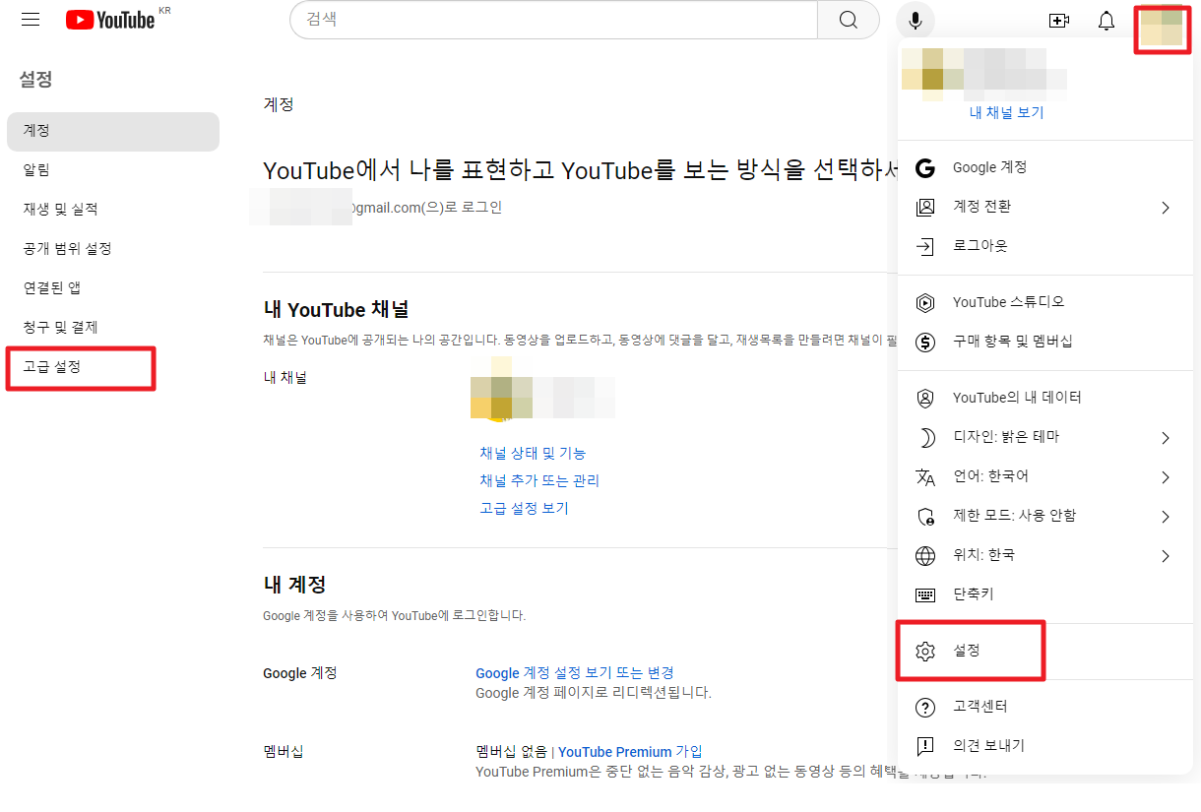The height and width of the screenshot is (812, 1201).
Task: Expand 제한 모드 chevron
Action: click(x=1166, y=516)
